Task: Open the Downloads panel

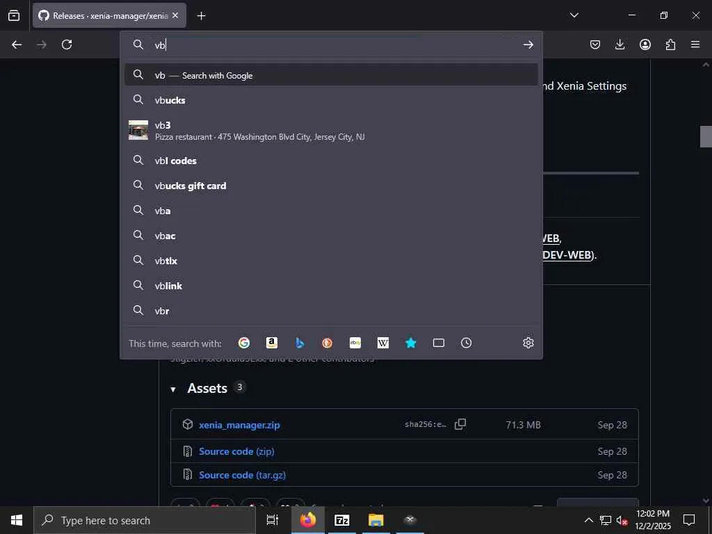Action: point(620,44)
